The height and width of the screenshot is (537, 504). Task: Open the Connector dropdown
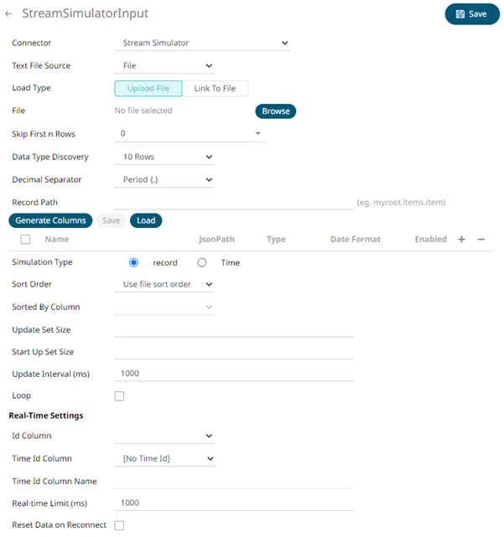201,43
